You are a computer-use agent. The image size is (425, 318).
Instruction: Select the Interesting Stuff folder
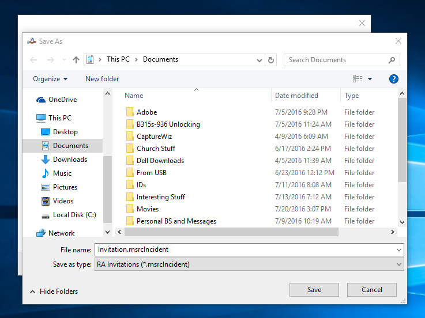coord(161,197)
